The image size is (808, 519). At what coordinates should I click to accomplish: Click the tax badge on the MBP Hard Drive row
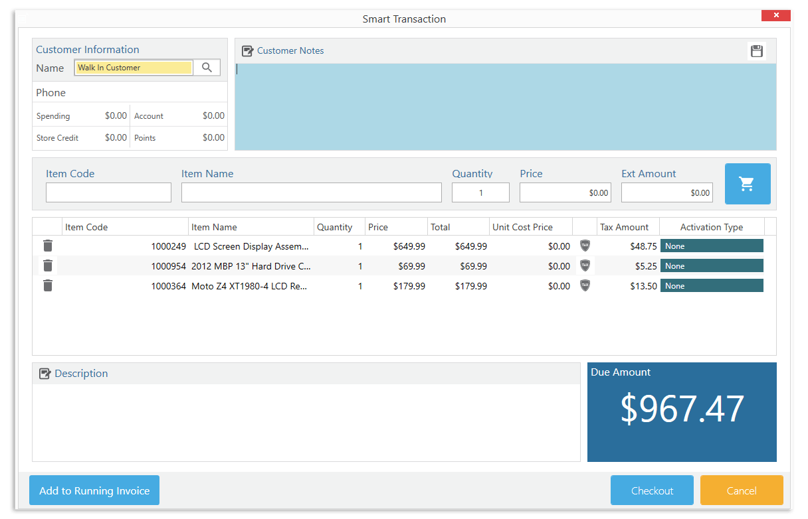click(x=584, y=265)
